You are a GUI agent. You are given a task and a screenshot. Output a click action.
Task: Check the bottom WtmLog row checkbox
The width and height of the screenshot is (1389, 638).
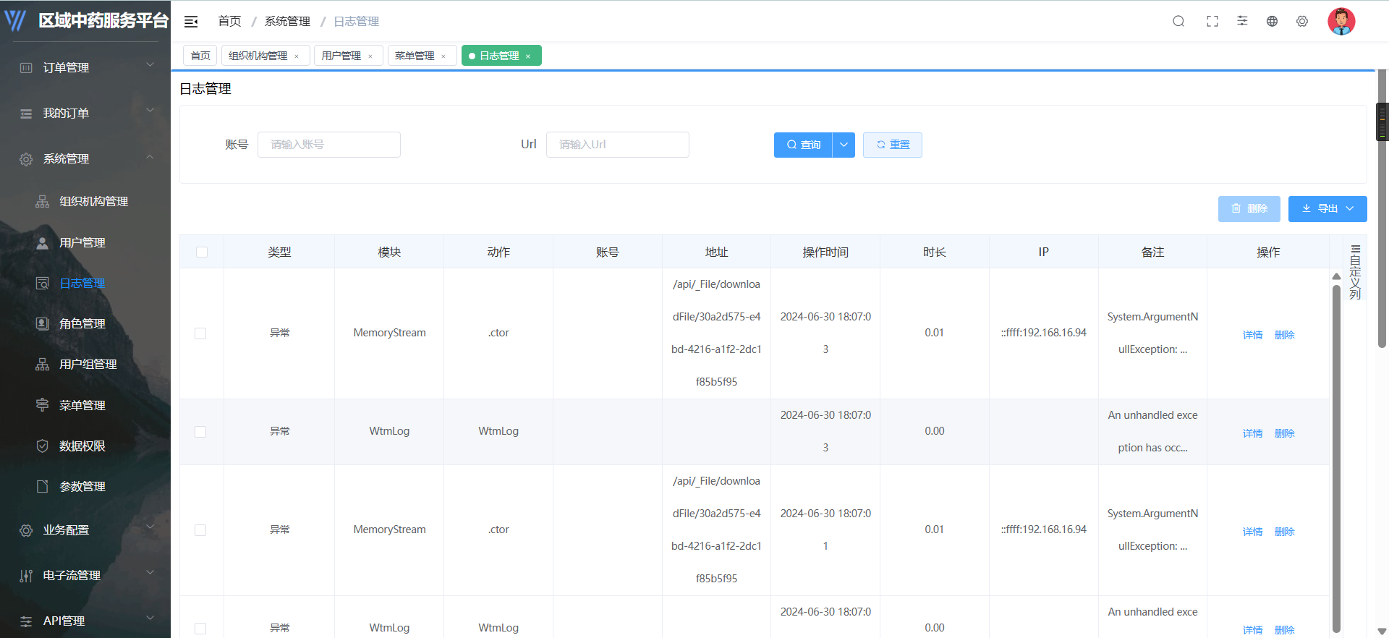click(x=200, y=629)
